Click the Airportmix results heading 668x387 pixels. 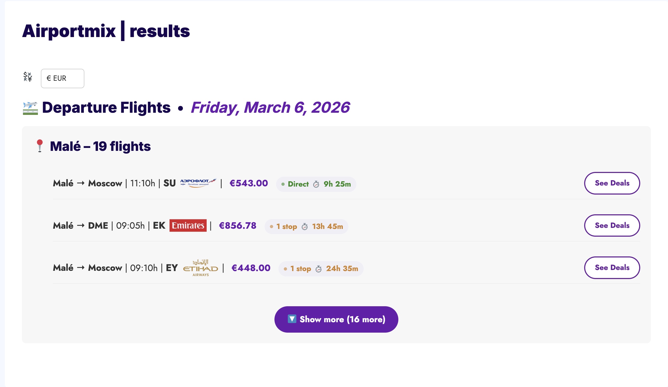(106, 31)
